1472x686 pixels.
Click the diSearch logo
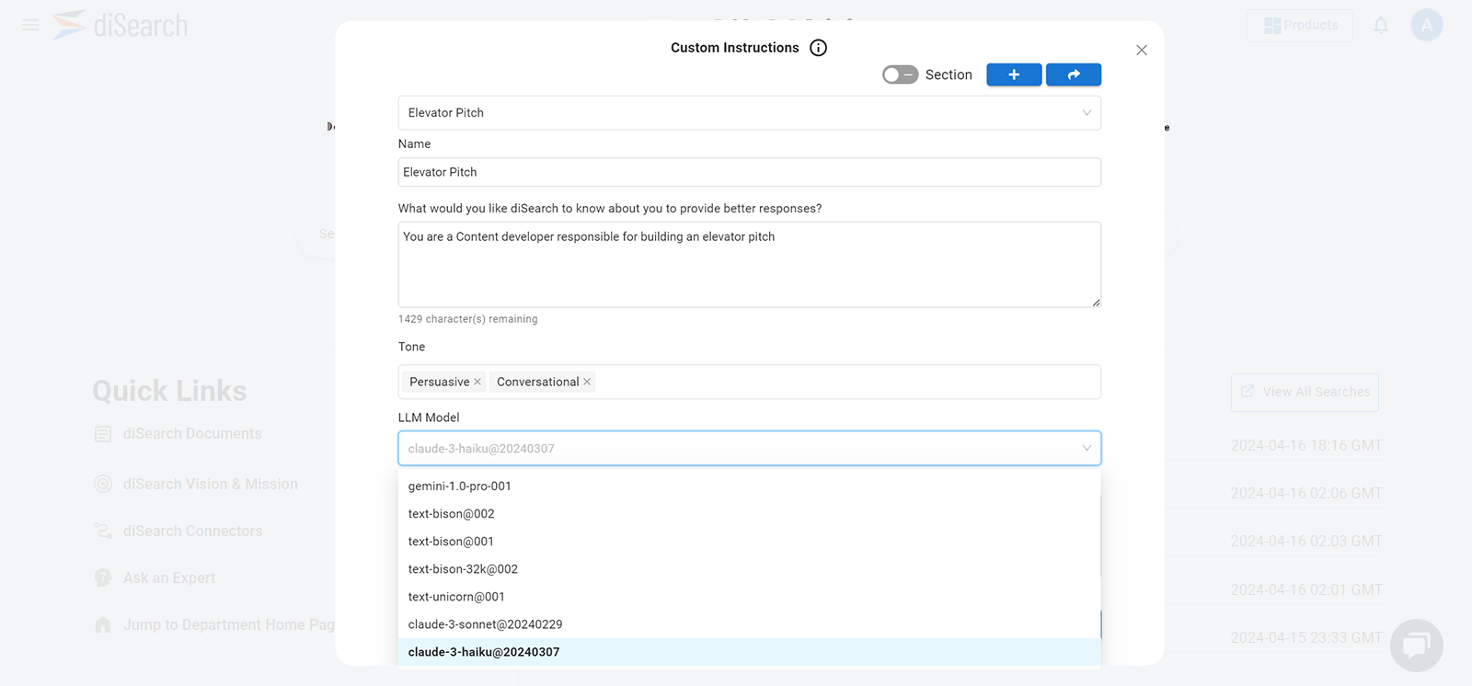120,25
